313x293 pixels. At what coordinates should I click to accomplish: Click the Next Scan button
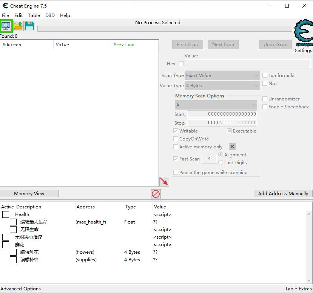pyautogui.click(x=223, y=44)
